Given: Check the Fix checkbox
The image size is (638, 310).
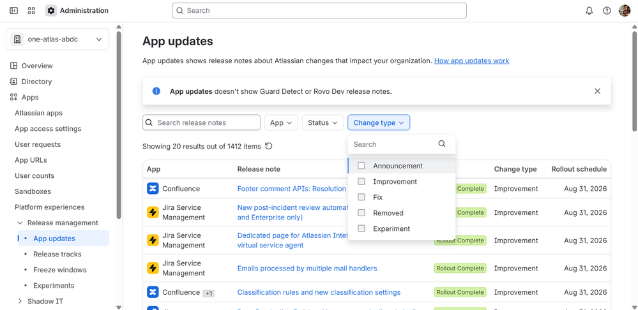Looking at the screenshot, I should [x=361, y=197].
